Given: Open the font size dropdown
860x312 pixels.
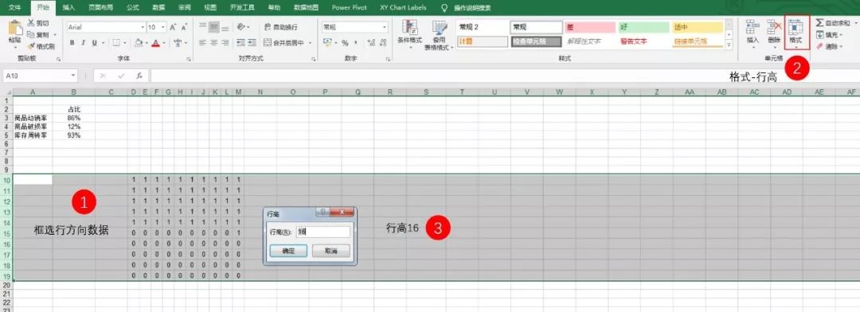Looking at the screenshot, I should [163, 27].
